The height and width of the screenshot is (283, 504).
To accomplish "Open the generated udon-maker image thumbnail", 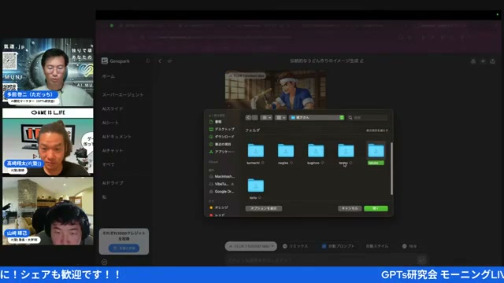I will [276, 90].
